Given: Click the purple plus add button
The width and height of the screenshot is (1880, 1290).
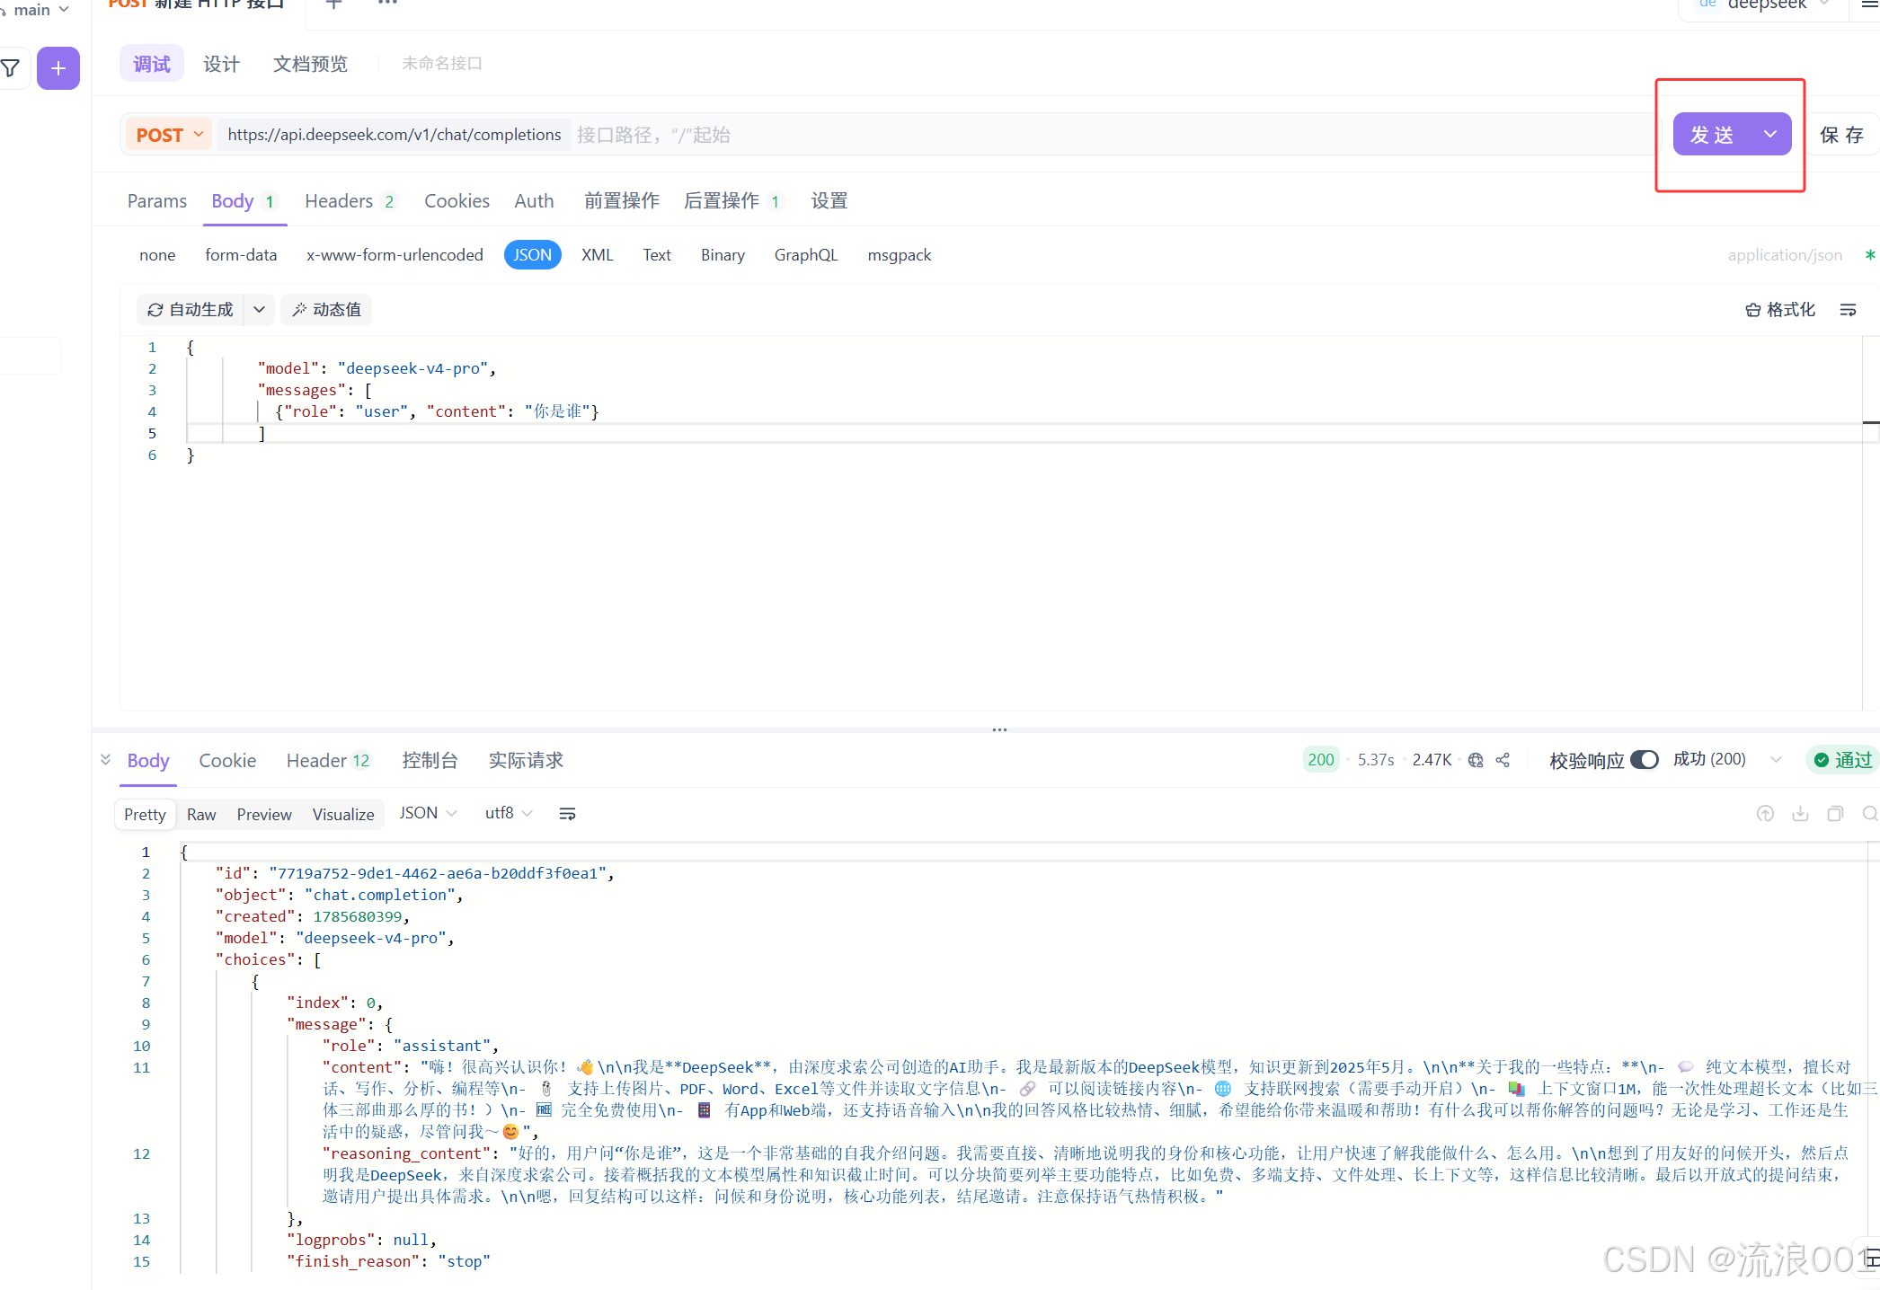Looking at the screenshot, I should point(58,68).
